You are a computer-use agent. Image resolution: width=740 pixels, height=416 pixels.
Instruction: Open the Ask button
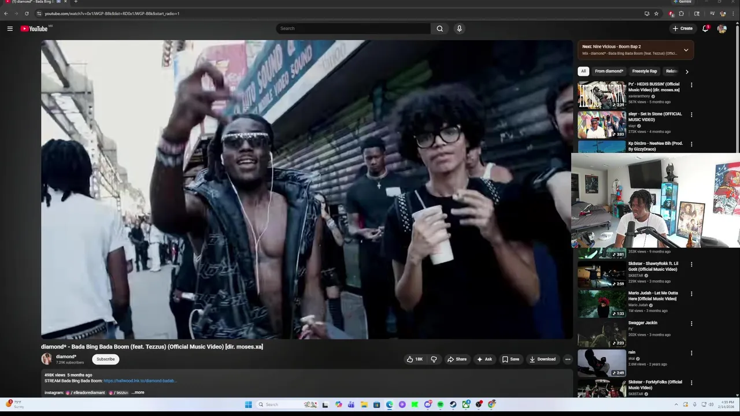484,359
